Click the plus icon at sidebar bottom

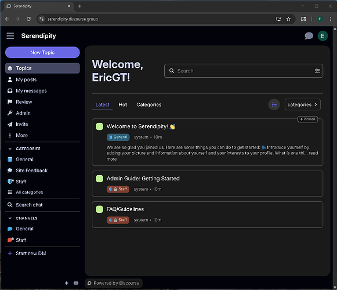66,283
